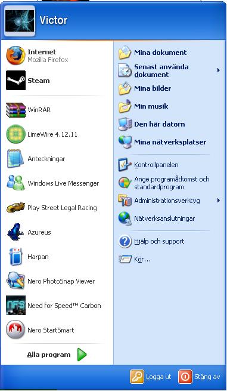Click the Logga ut key button
Image resolution: width=227 pixels, height=391 pixels.
[x=151, y=377]
